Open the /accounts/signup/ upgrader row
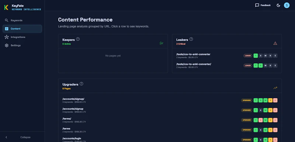 point(170,100)
